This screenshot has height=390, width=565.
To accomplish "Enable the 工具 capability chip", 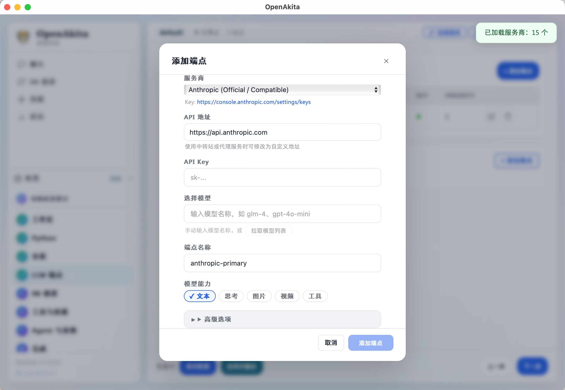I will click(315, 296).
